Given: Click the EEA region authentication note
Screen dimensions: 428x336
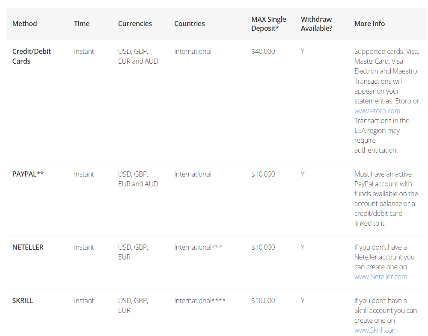Looking at the screenshot, I should [x=382, y=136].
